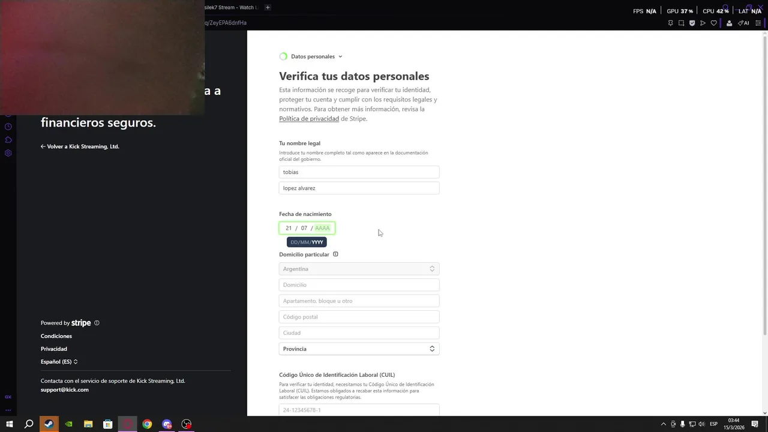Click the month part of birth date
Image resolution: width=768 pixels, height=432 pixels.
tap(304, 228)
